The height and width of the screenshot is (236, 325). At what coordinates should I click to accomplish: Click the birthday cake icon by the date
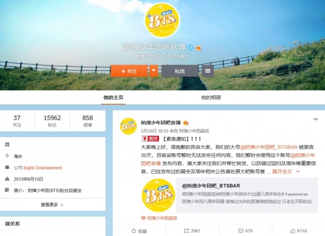pyautogui.click(x=7, y=179)
